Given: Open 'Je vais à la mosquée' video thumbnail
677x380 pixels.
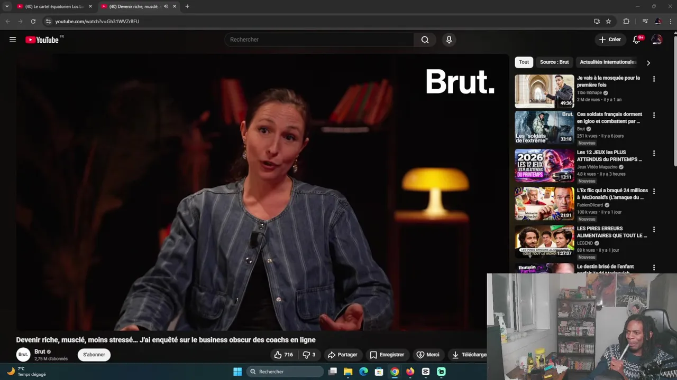Looking at the screenshot, I should [544, 91].
